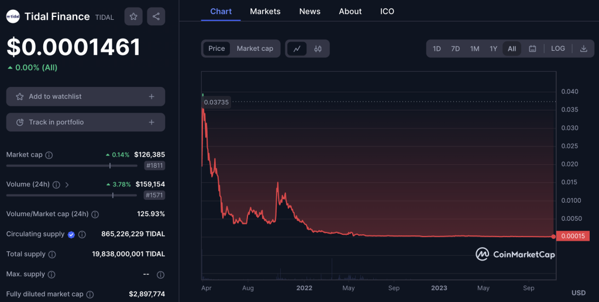Screen dimensions: 599x302
Task: Select All time range
Action: tap(512, 49)
